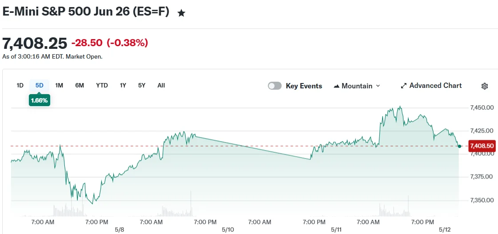Click the 5/11 date label

pyautogui.click(x=336, y=229)
